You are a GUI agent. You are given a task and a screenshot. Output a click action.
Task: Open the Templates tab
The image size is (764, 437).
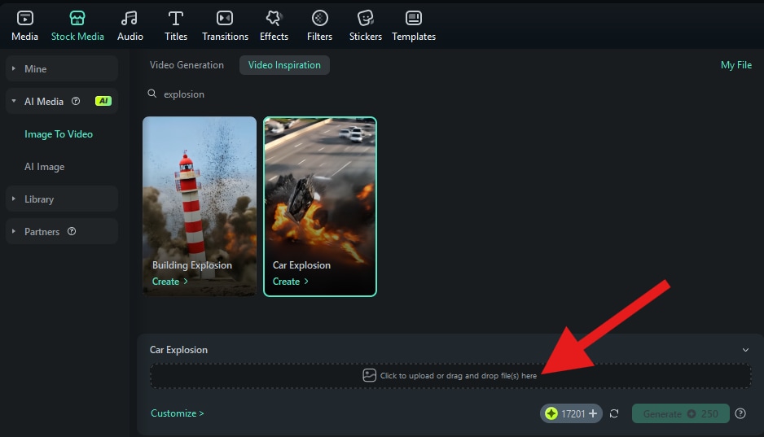click(x=414, y=26)
